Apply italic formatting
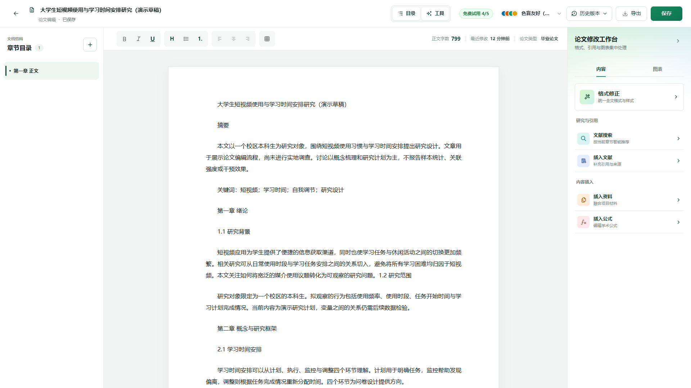This screenshot has height=388, width=691. 139,39
